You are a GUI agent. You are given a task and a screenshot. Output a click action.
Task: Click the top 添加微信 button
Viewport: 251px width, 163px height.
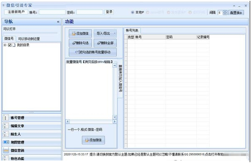click(x=80, y=33)
